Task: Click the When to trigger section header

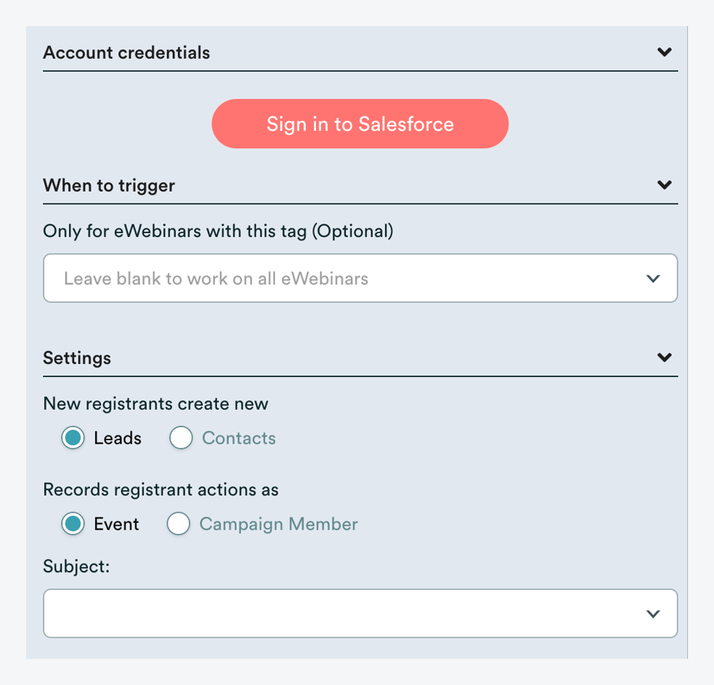Action: click(x=109, y=185)
